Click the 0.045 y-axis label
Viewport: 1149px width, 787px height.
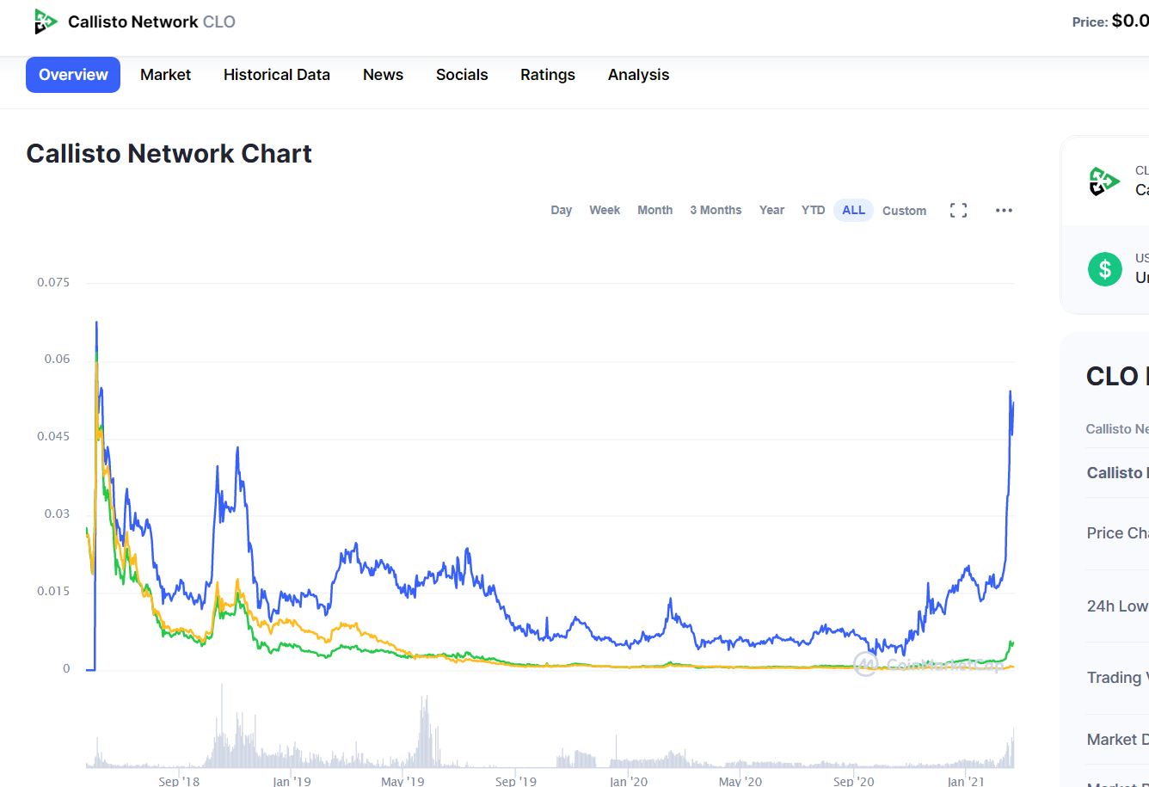tap(53, 436)
